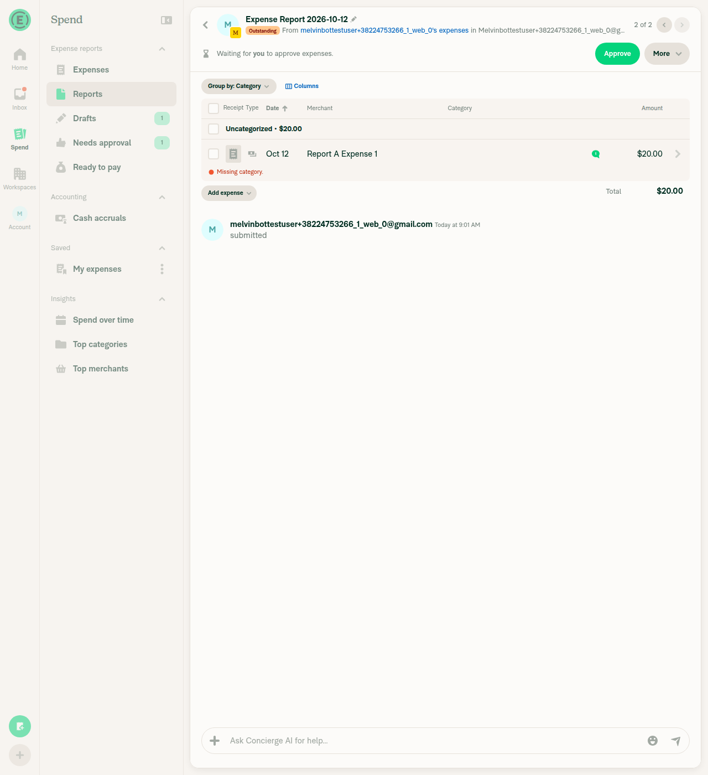Open Ready to pay in the Spend menu
This screenshot has width=708, height=775.
click(x=111, y=167)
